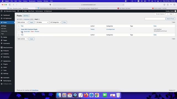Click the Edit link under Yoast post

22,32
